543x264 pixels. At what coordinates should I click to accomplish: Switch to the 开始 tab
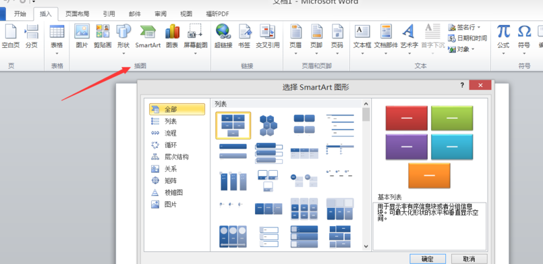(x=20, y=14)
